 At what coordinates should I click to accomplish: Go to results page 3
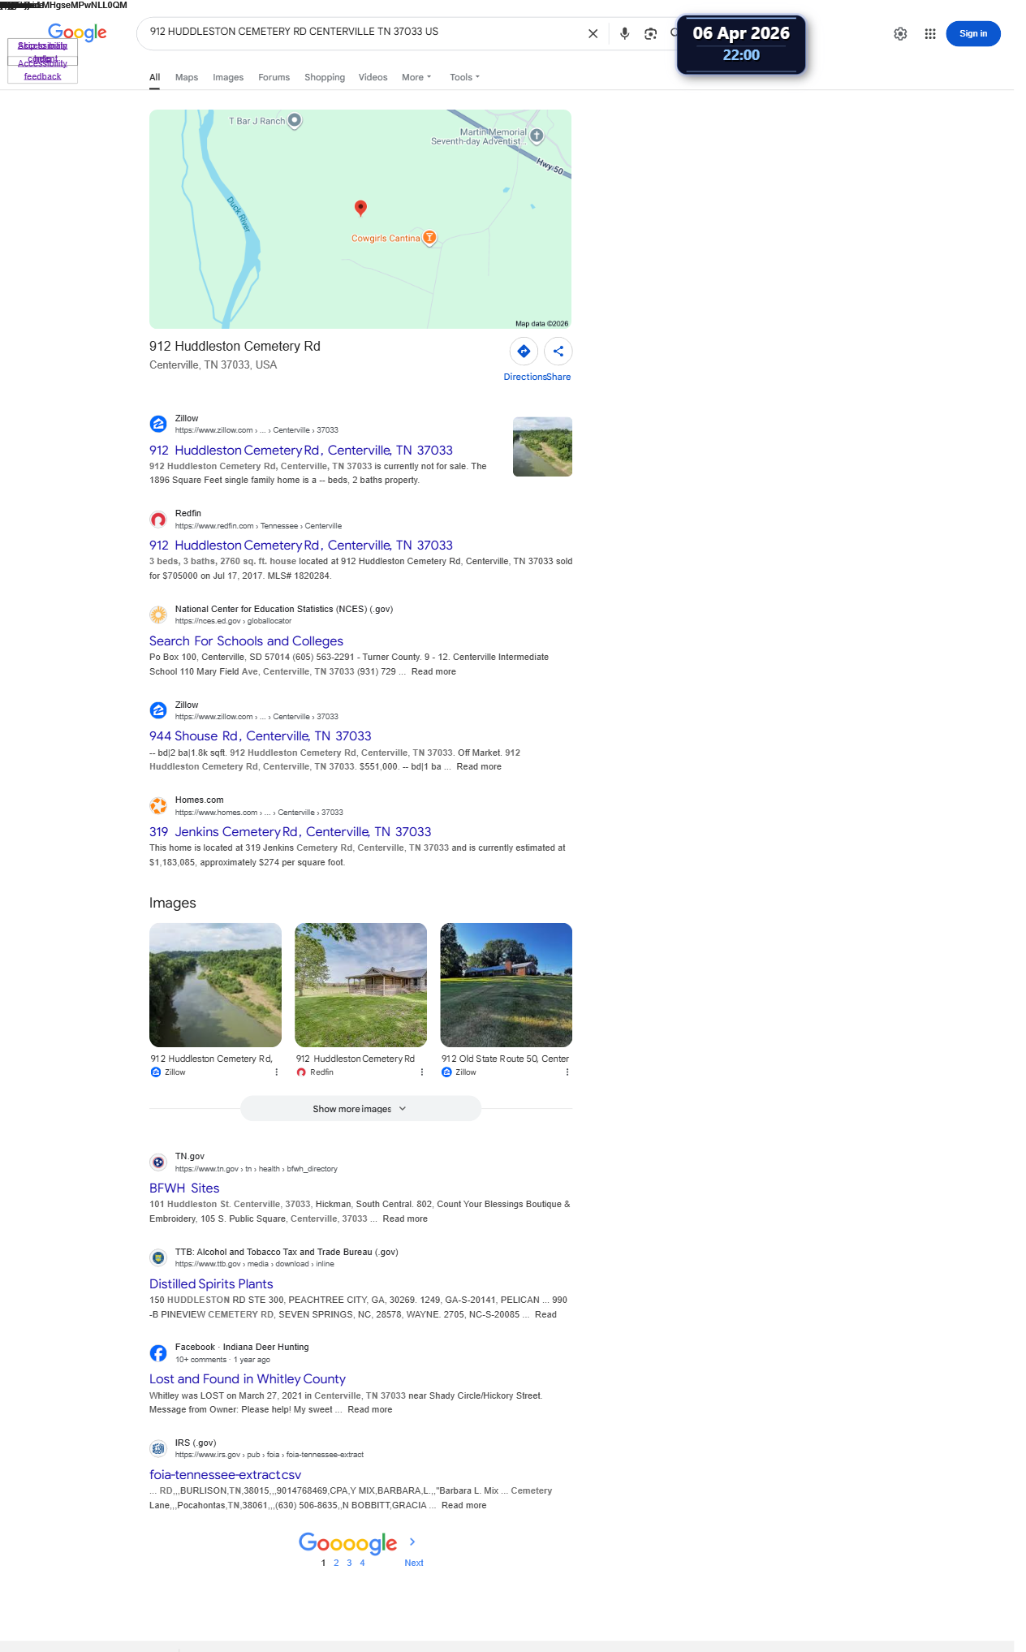[x=349, y=1563]
